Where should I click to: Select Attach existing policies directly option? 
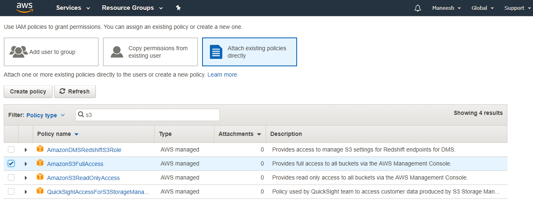click(x=250, y=52)
